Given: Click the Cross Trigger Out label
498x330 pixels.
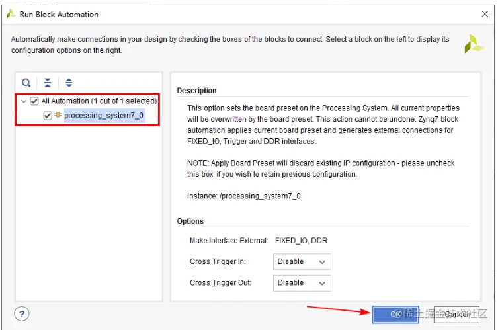Looking at the screenshot, I should tap(220, 282).
